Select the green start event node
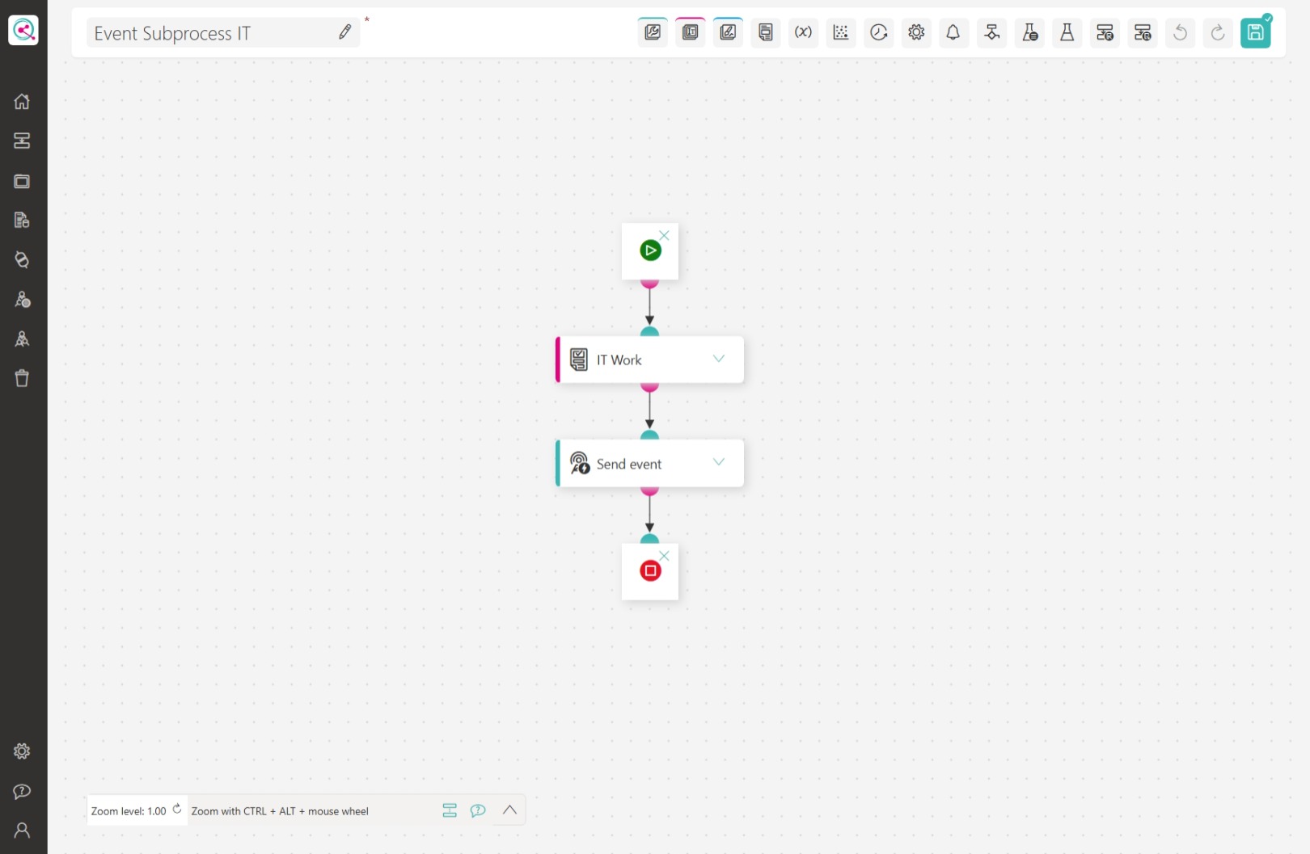This screenshot has width=1310, height=854. pos(650,250)
